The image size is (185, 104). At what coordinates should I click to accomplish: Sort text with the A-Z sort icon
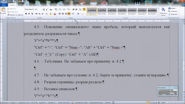(x=80, y=10)
